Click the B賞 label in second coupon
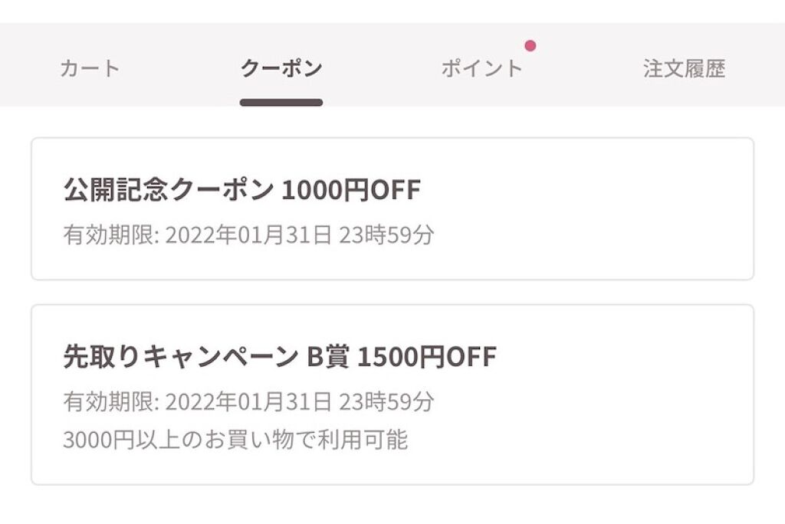 (x=328, y=356)
